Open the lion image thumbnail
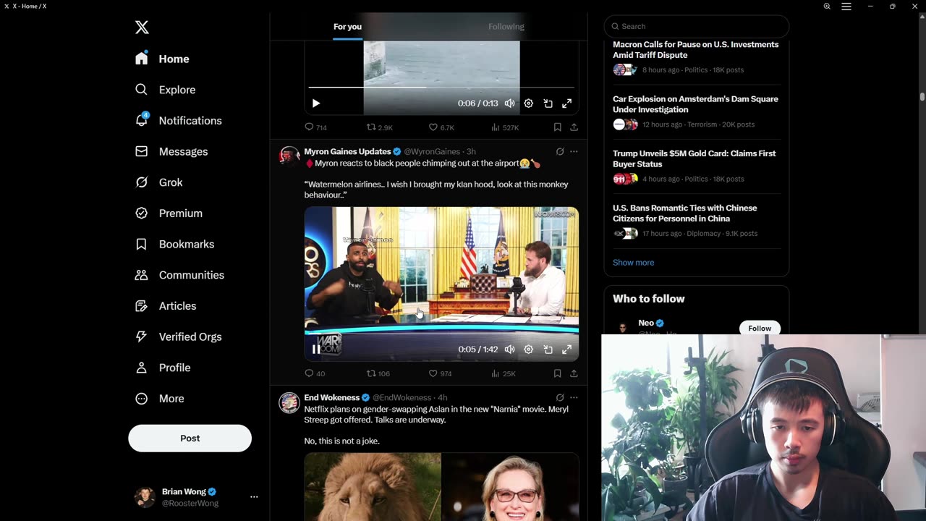This screenshot has width=926, height=521. point(373,487)
